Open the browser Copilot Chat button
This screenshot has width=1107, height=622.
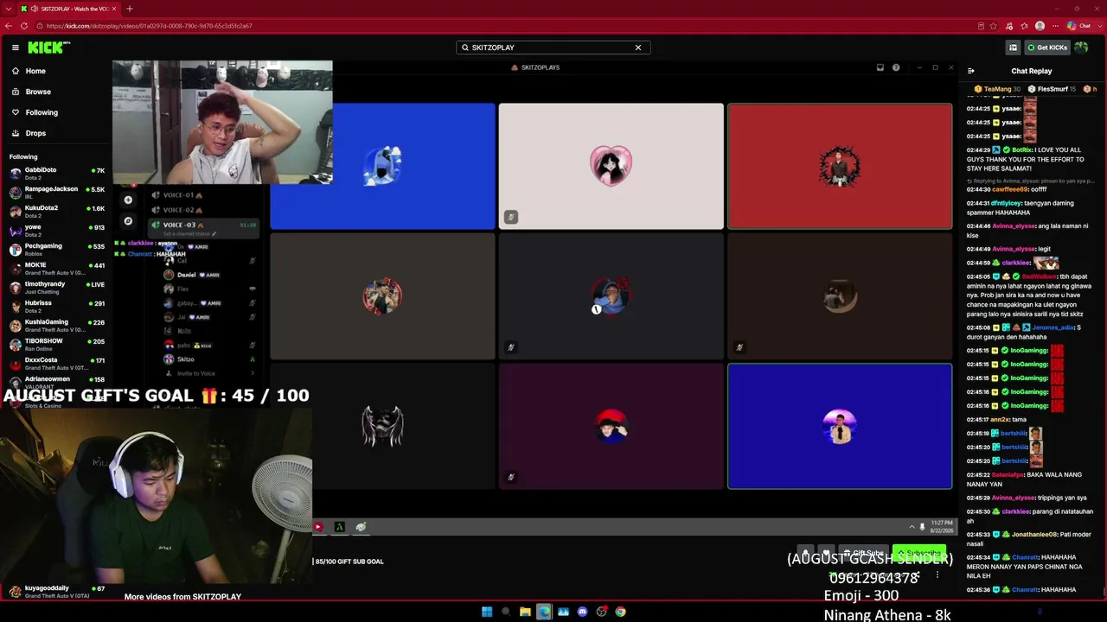1078,26
